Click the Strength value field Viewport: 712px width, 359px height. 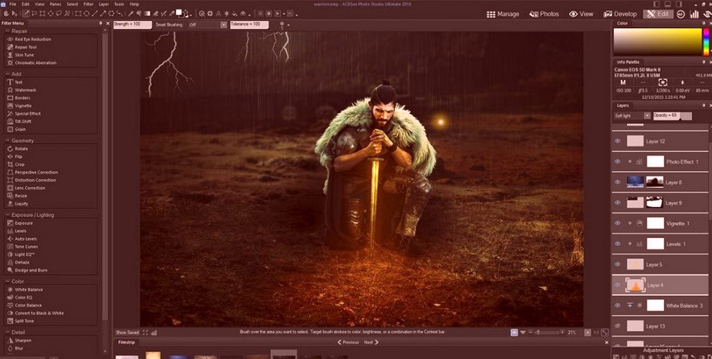[x=133, y=25]
